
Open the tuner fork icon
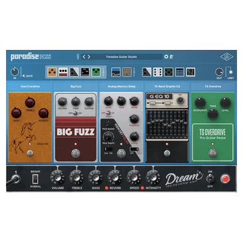(78, 57)
